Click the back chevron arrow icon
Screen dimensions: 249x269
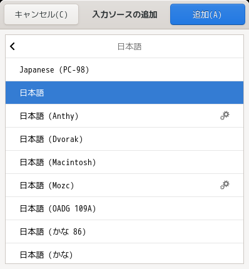tap(13, 46)
